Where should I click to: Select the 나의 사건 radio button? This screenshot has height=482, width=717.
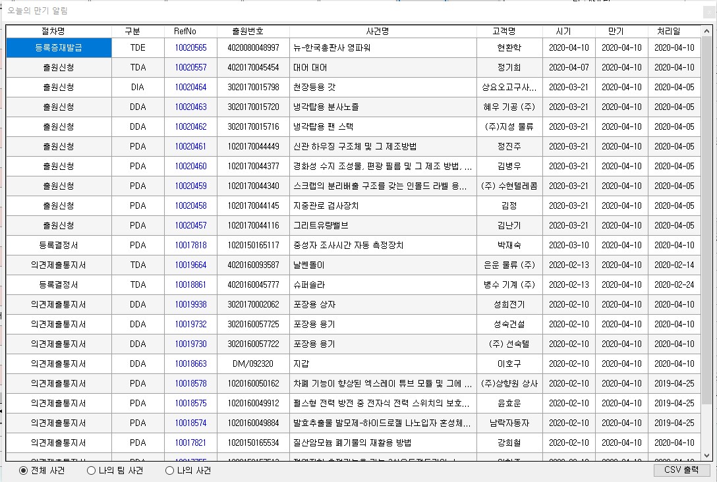coord(169,470)
